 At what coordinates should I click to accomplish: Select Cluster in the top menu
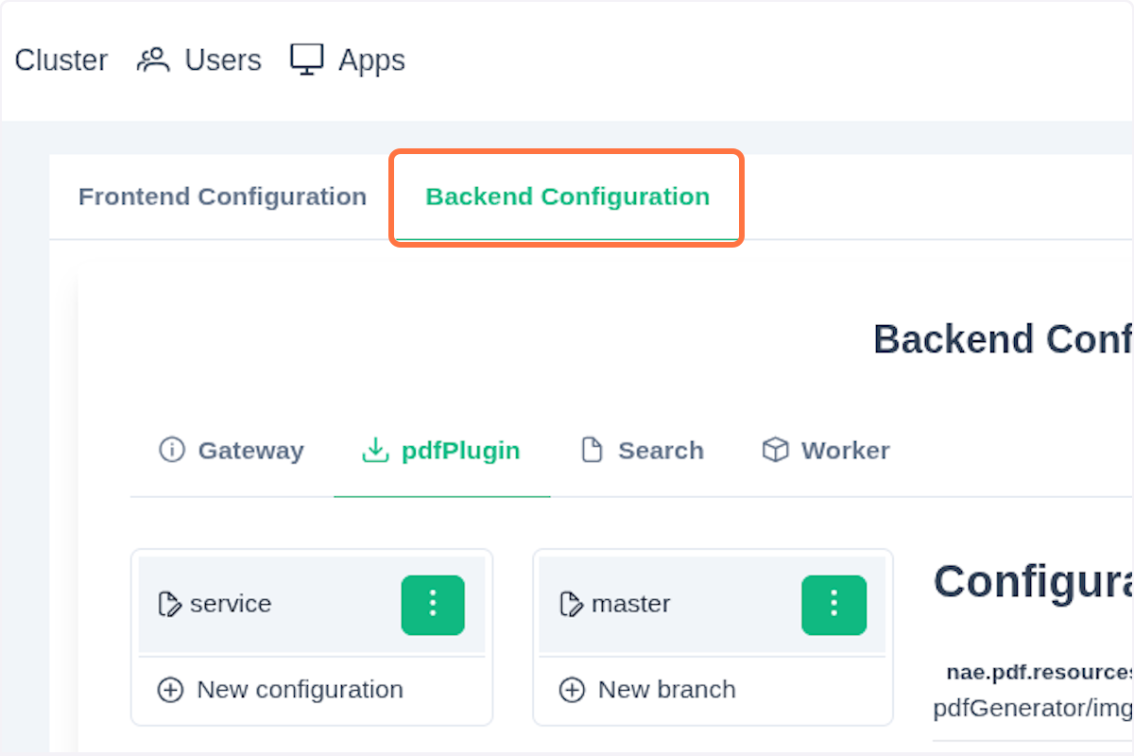(x=60, y=59)
